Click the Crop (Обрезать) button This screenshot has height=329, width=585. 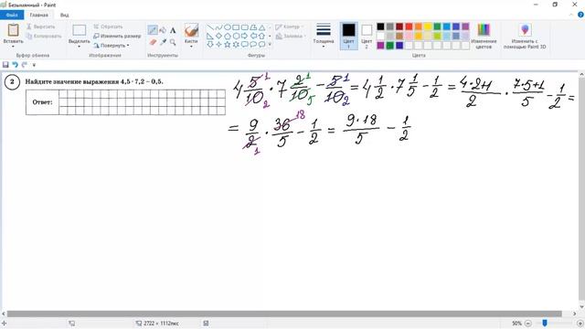(108, 27)
